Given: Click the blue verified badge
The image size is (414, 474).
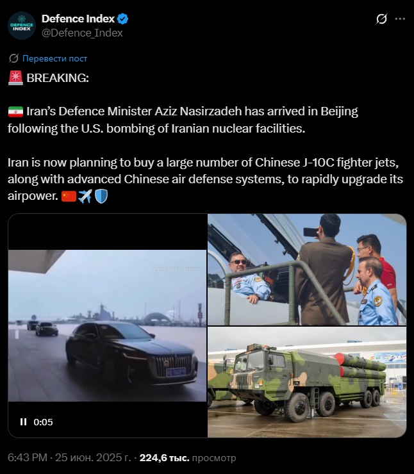Looking at the screenshot, I should [123, 19].
